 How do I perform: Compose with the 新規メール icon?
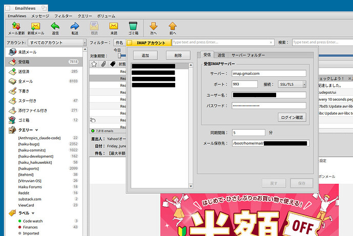coord(35,26)
